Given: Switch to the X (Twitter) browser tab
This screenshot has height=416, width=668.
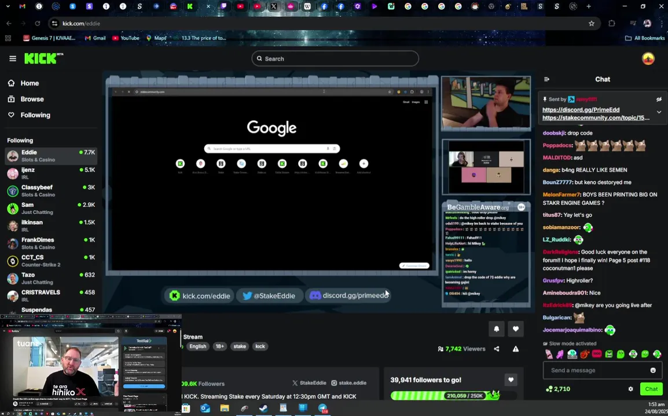Looking at the screenshot, I should click(273, 6).
